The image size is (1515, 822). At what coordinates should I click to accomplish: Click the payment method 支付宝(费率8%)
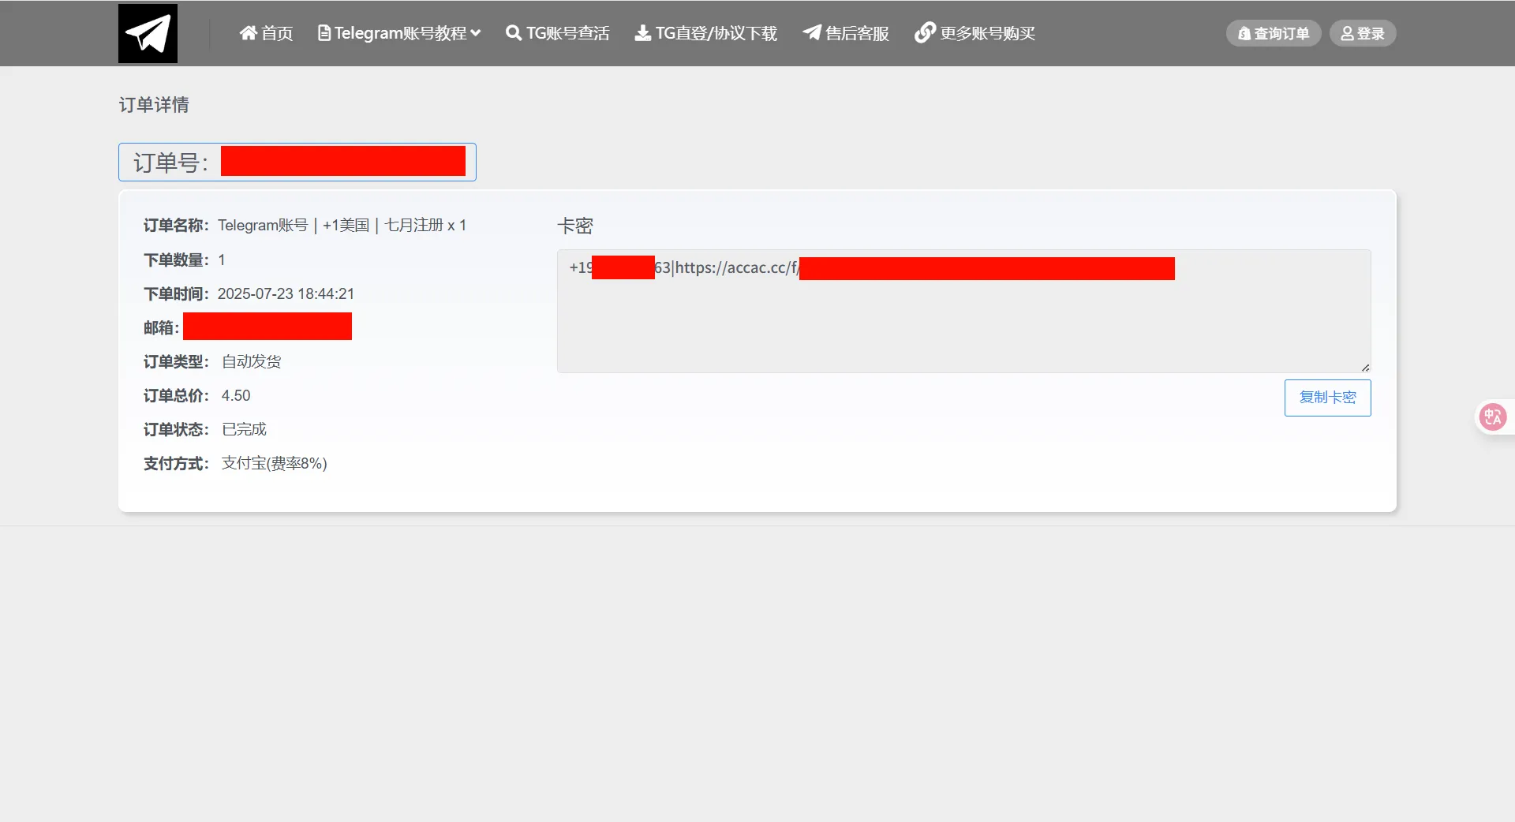pos(274,463)
